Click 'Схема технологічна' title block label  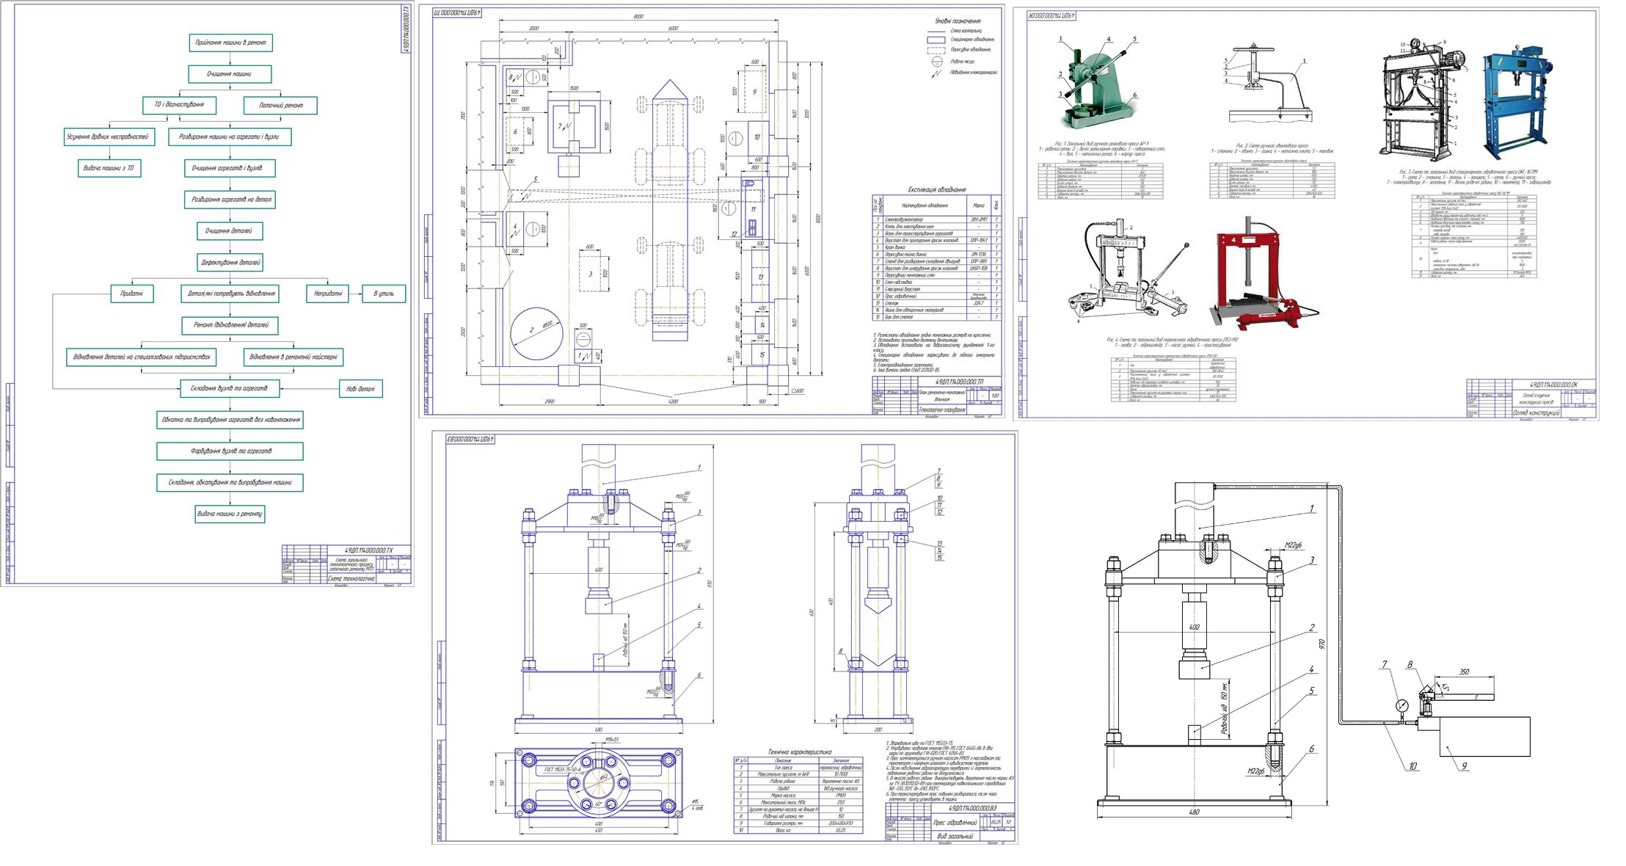click(351, 578)
